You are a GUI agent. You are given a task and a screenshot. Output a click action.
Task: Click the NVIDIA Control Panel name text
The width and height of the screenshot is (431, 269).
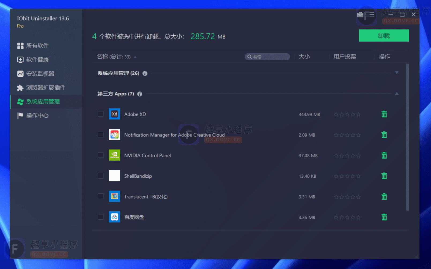click(147, 156)
